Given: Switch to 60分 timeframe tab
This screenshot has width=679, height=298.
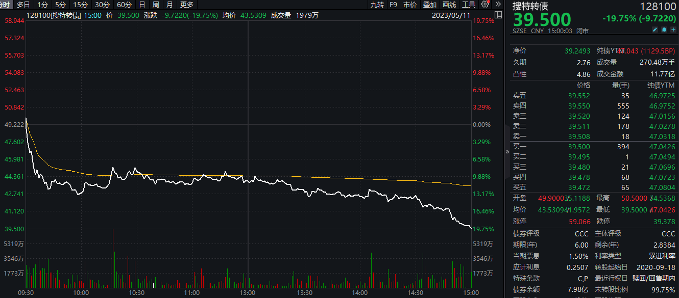Looking at the screenshot, I should pyautogui.click(x=124, y=5).
